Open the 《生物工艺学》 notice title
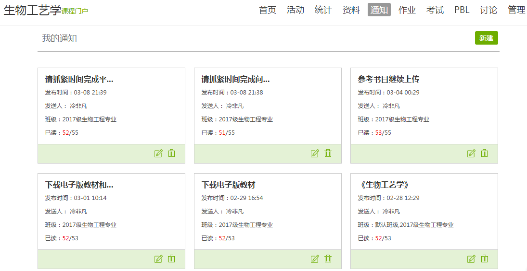 point(384,185)
